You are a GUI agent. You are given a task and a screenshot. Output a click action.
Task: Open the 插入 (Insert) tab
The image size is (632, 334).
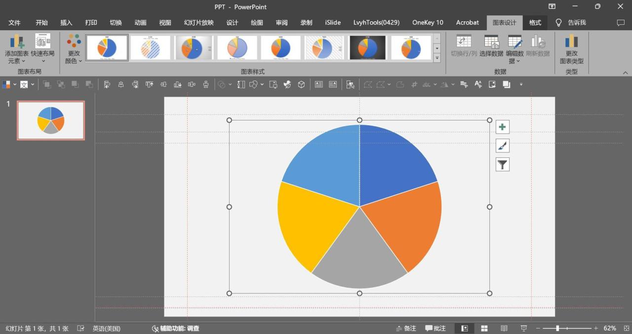pos(66,23)
